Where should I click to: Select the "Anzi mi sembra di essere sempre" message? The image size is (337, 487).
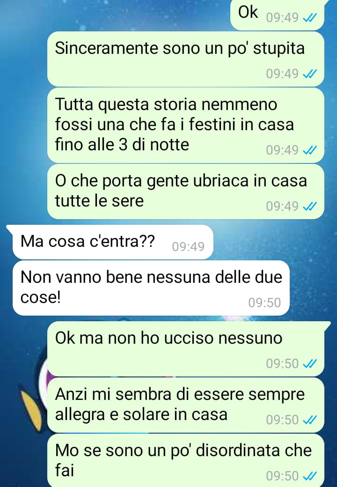point(185,406)
